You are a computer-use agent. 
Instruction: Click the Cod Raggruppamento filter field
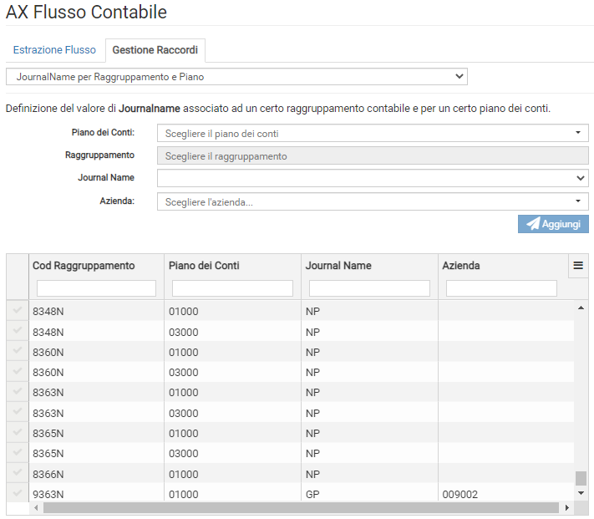pyautogui.click(x=96, y=288)
